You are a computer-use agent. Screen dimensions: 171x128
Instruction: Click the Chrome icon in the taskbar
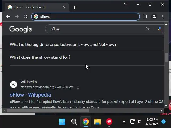coord(86,122)
